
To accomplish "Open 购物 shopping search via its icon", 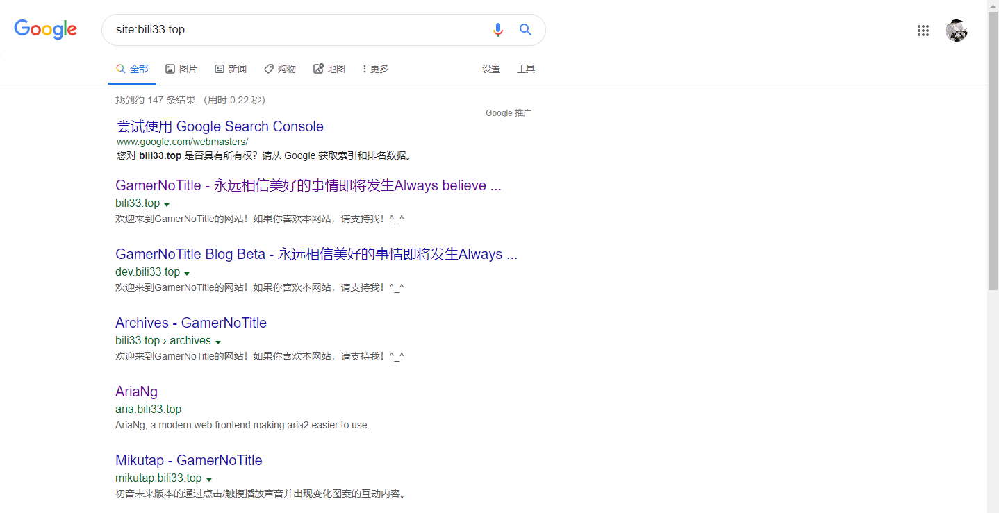I will (x=269, y=68).
